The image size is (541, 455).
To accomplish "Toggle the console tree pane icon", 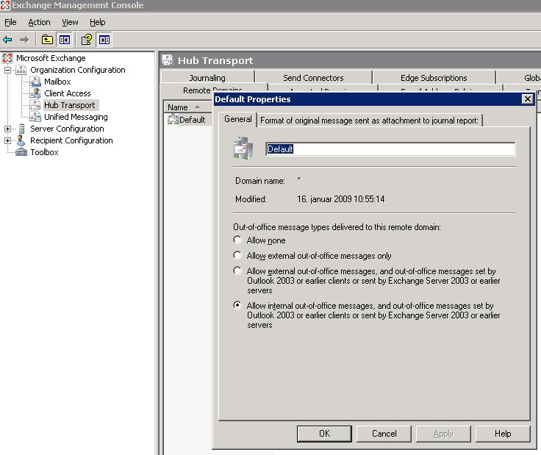I will pyautogui.click(x=64, y=40).
